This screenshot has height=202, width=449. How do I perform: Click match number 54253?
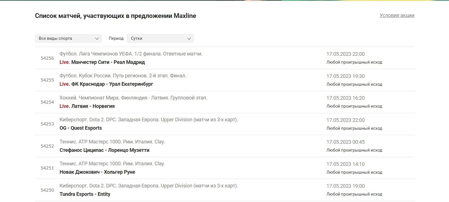(47, 124)
